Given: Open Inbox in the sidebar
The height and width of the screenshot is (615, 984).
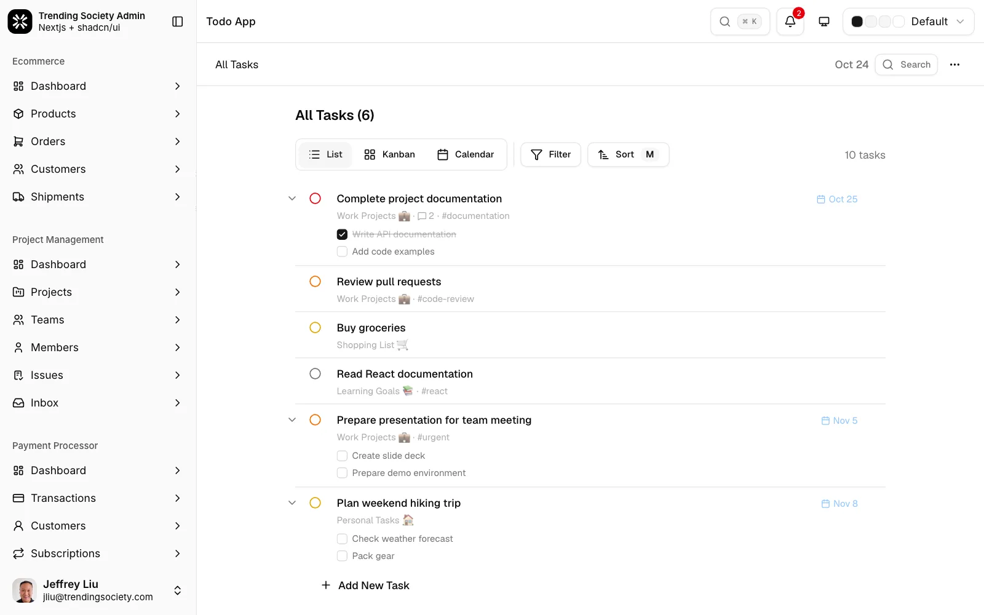Looking at the screenshot, I should point(98,403).
